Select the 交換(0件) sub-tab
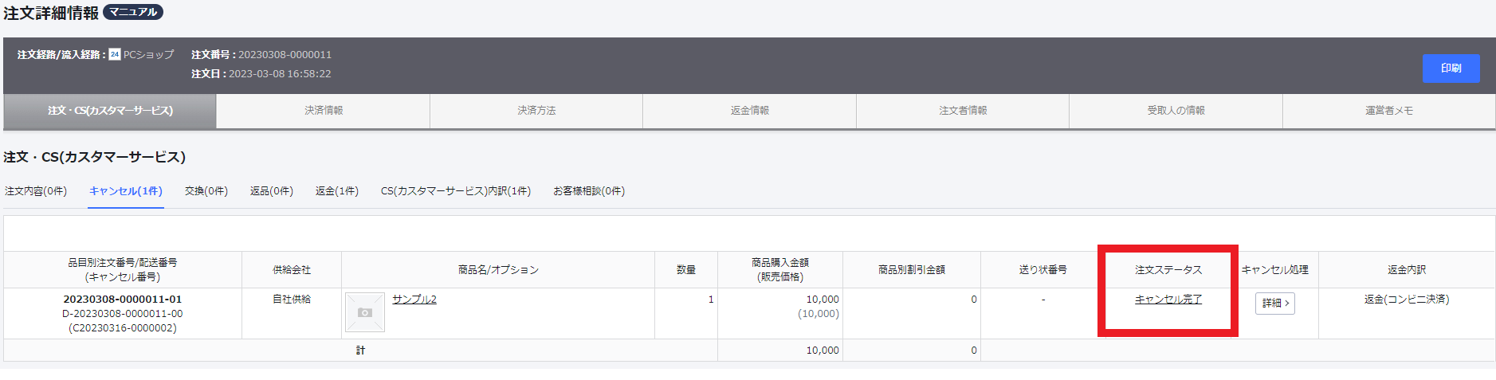This screenshot has width=1496, height=380. coord(206,191)
